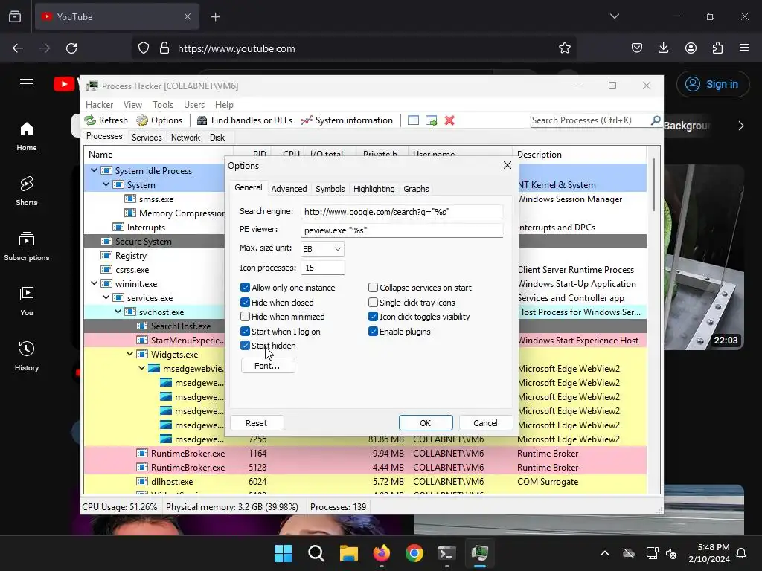Collapse the Widgets.exe tree node
Screen dimensions: 762x571
tap(129, 354)
